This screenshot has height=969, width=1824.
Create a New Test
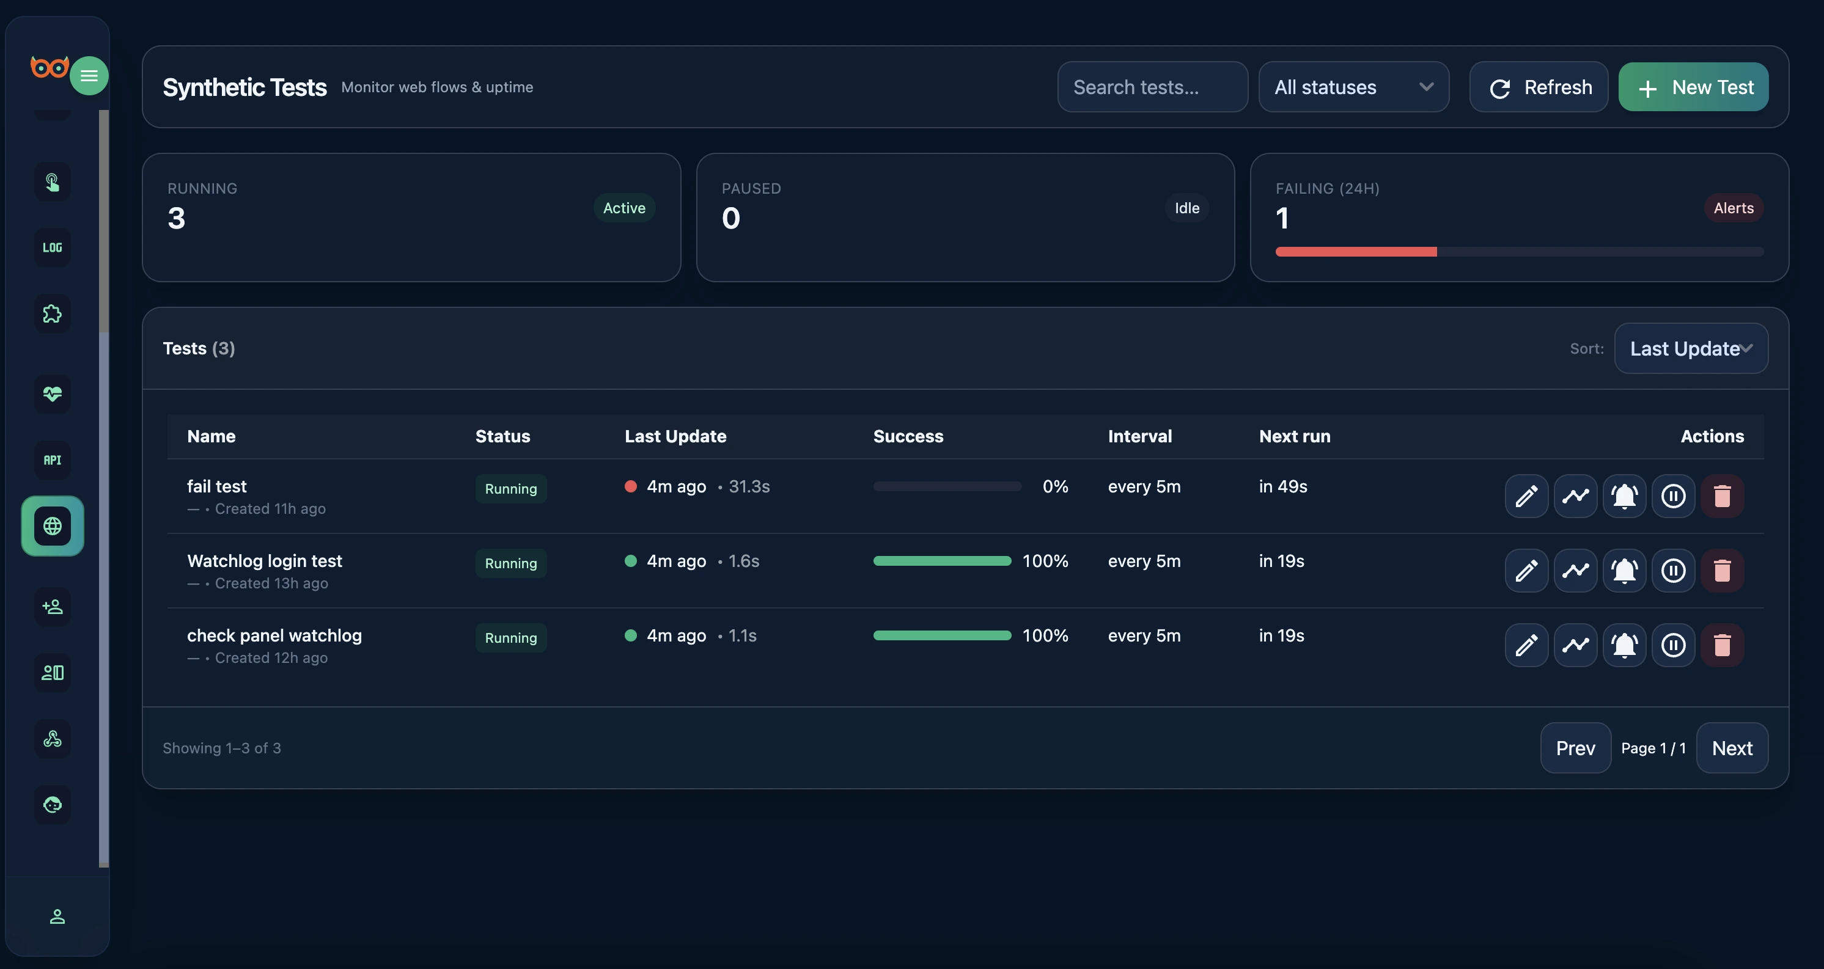click(1694, 87)
